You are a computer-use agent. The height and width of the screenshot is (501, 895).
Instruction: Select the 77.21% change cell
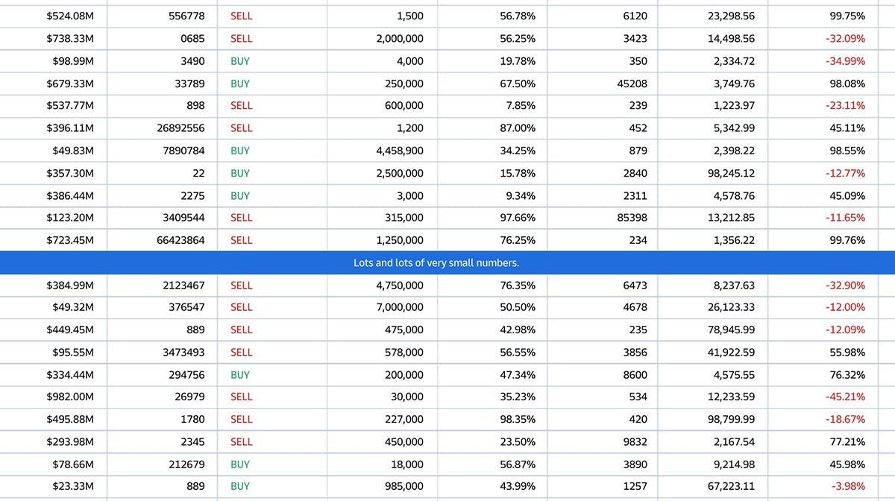[847, 441]
